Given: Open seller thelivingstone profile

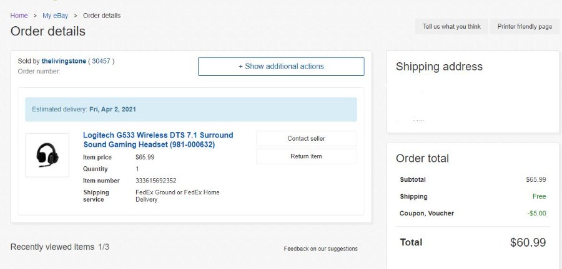Looking at the screenshot, I should click(x=64, y=61).
